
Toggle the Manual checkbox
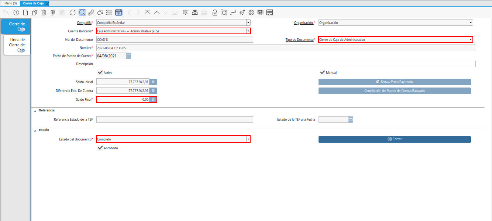tap(322, 72)
